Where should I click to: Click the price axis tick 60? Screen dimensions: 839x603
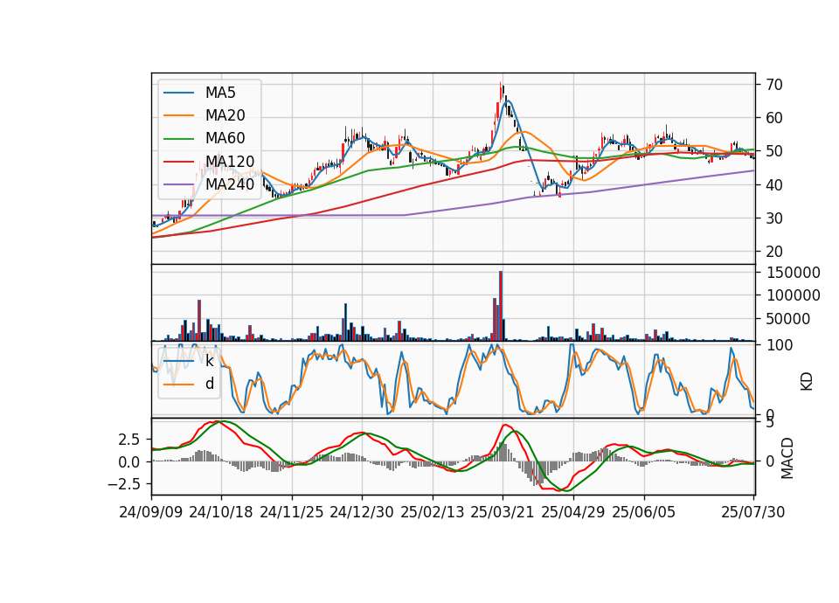(774, 118)
